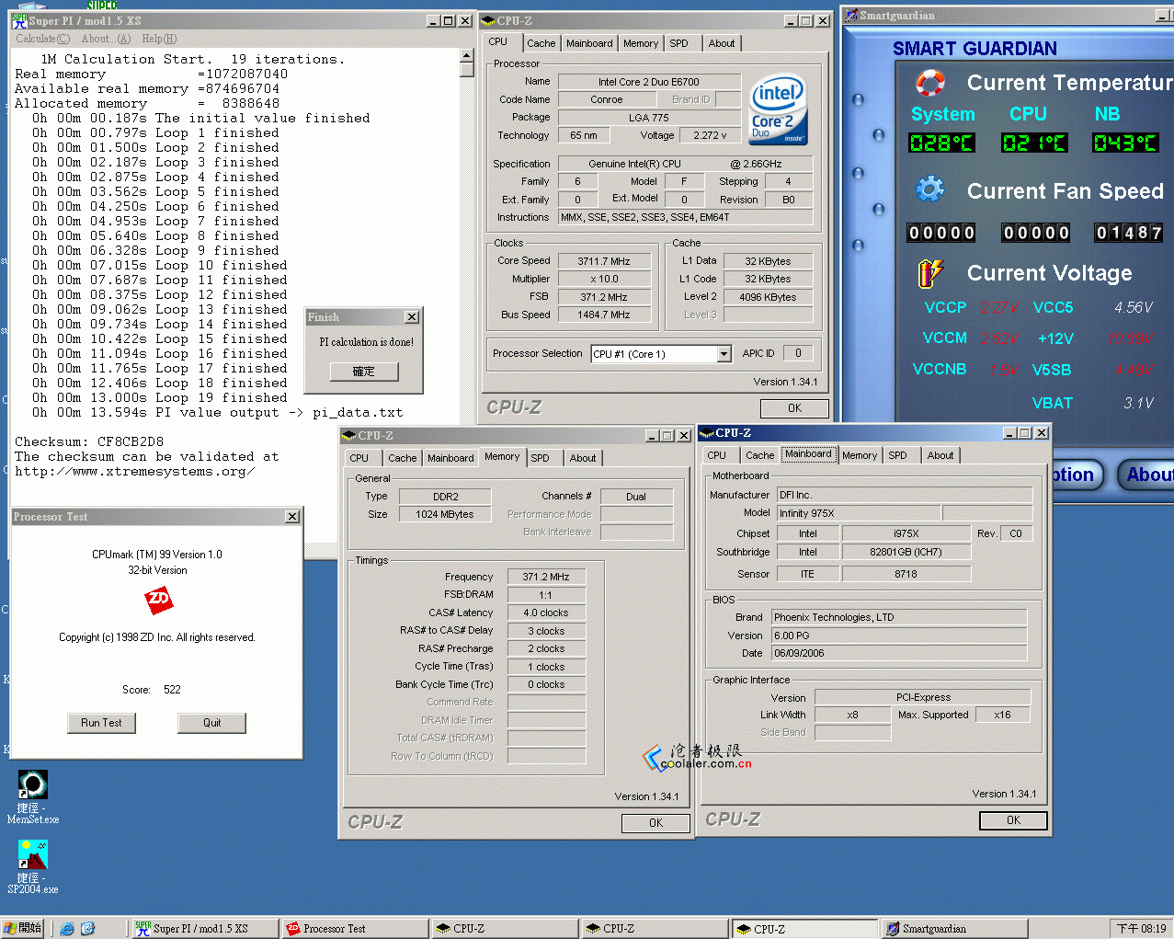Click the 01487 fan speed readout
This screenshot has height=939, width=1174.
1129,233
